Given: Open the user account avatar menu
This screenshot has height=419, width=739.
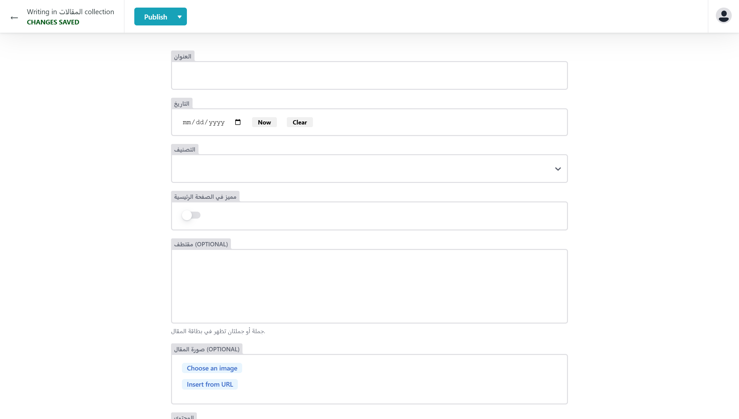Looking at the screenshot, I should click(723, 16).
